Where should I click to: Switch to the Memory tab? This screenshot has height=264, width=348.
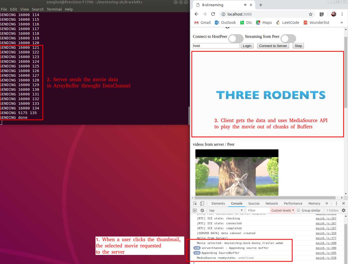(314, 204)
